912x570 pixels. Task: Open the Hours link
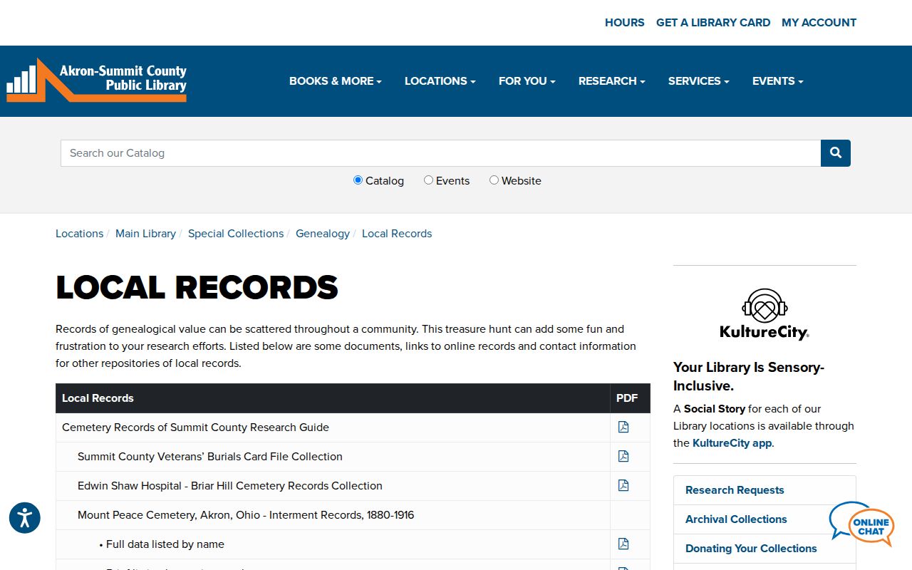pos(625,23)
